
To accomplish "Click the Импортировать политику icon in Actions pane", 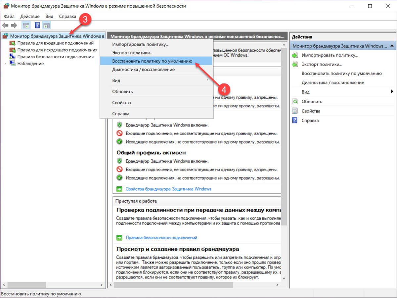I will pos(295,55).
